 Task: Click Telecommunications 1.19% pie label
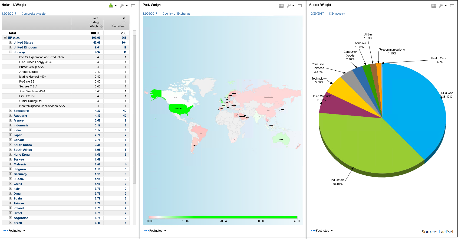pos(392,51)
